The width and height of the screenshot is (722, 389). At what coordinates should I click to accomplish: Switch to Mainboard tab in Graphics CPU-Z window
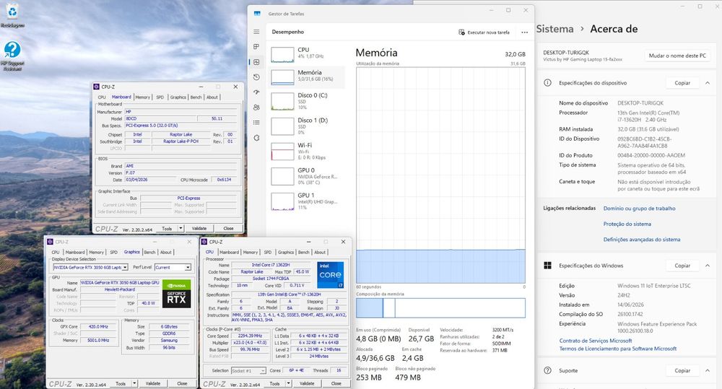[x=75, y=253]
